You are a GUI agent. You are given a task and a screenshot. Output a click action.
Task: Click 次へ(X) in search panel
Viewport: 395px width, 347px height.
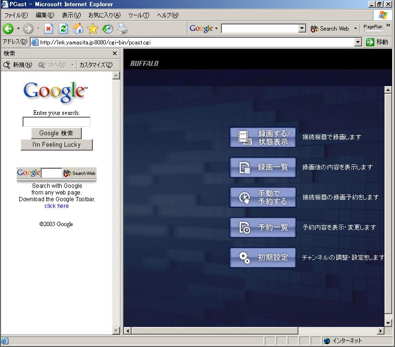[52, 65]
